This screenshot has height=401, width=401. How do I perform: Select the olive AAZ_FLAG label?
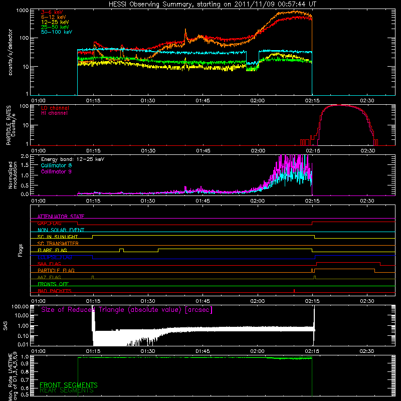[49, 277]
